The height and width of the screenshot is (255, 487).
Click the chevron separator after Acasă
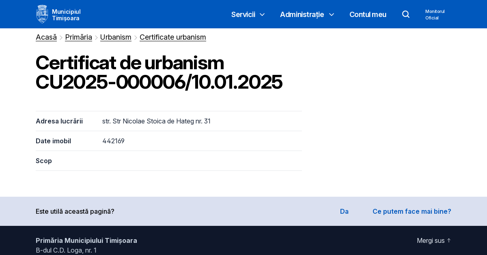click(x=60, y=37)
